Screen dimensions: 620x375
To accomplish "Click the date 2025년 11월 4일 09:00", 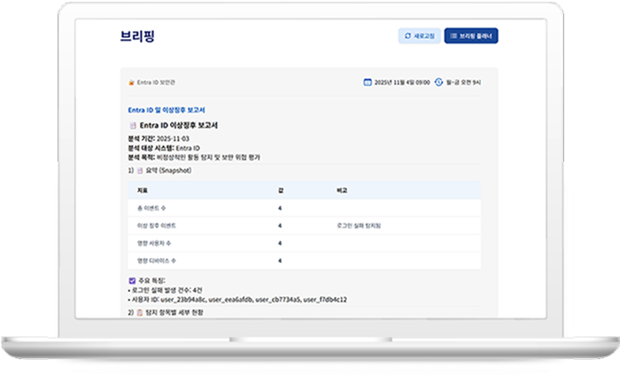I will pyautogui.click(x=402, y=82).
